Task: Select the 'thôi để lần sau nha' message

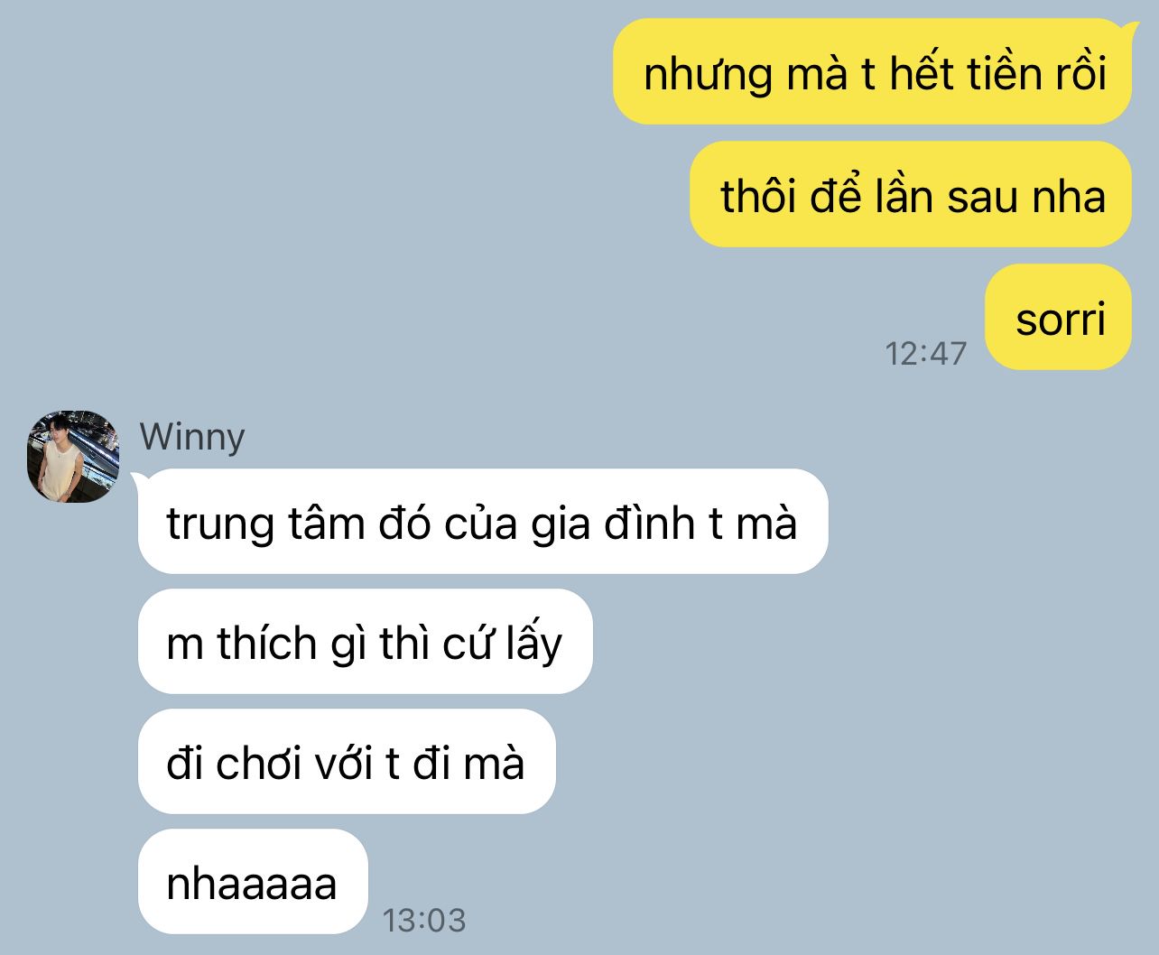Action: point(911,194)
